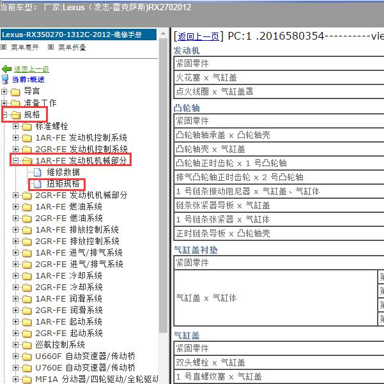Click 正时链条导板 x 凸轮轴壳 row
Image resolution: width=384 pixels, height=384 pixels.
pyautogui.click(x=279, y=234)
